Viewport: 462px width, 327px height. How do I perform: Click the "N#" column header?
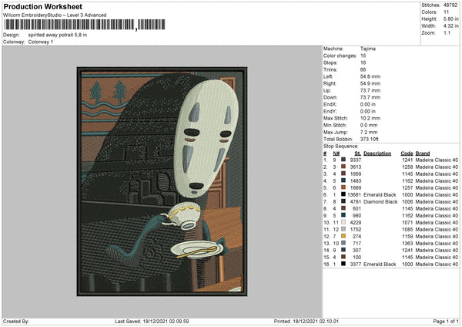pos(336,153)
